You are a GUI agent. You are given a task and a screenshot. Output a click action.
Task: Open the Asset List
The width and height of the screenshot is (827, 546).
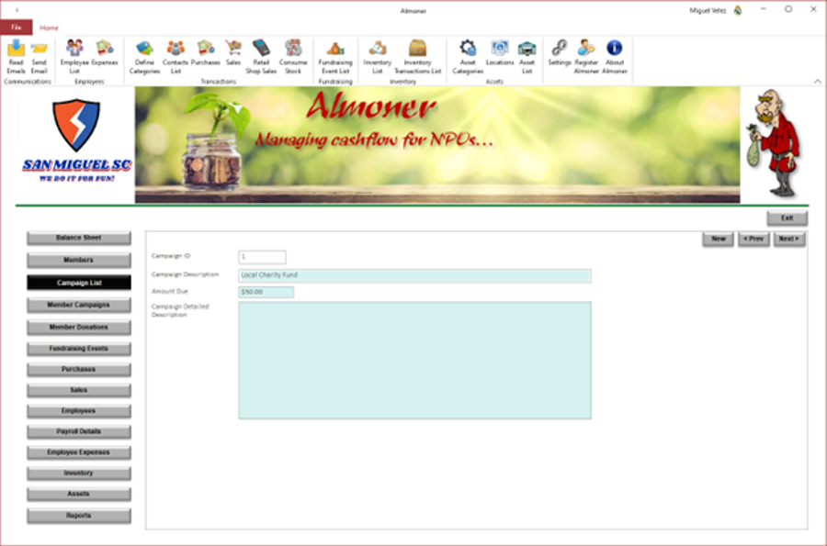tap(527, 57)
